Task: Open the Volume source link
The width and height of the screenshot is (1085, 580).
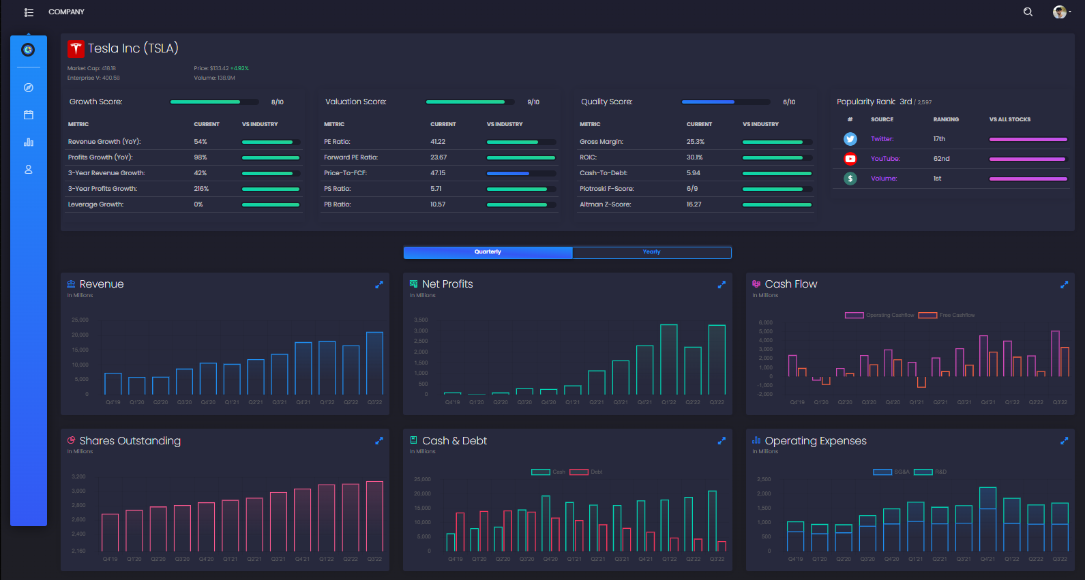Action: [884, 179]
